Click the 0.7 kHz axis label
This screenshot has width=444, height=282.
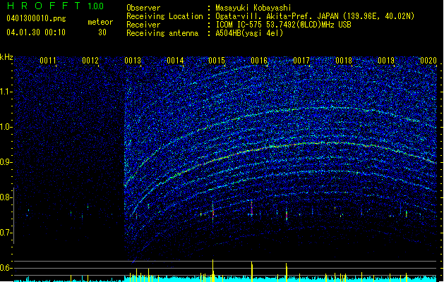pos(6,233)
